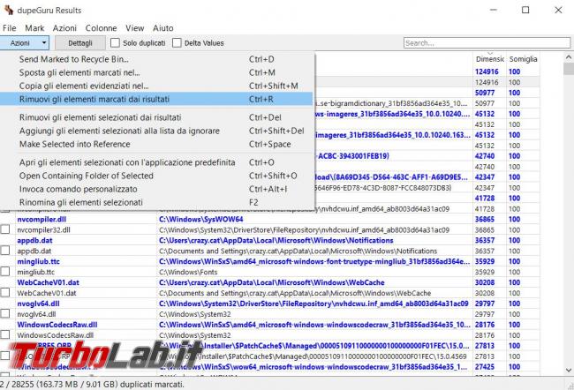Select Invoca comando personalizzato

tap(156, 189)
